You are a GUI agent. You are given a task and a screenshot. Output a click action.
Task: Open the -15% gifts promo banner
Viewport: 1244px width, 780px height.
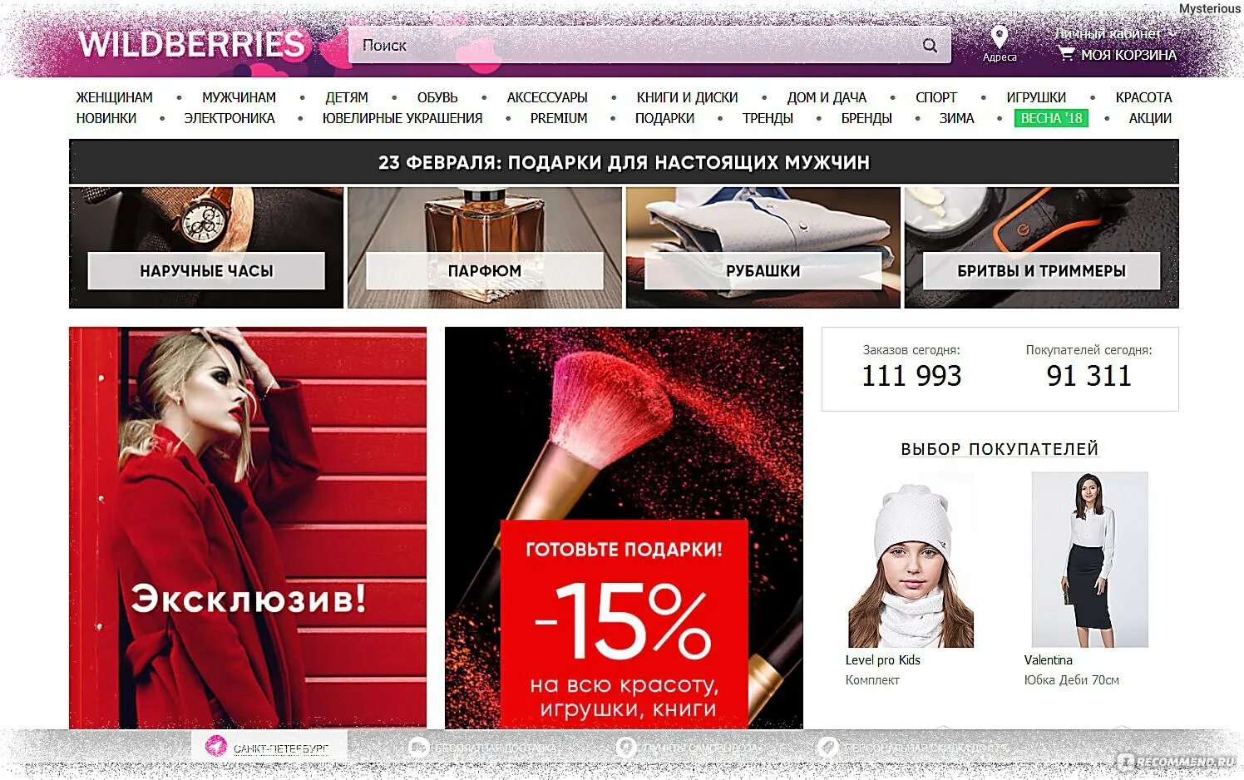pyautogui.click(x=624, y=528)
